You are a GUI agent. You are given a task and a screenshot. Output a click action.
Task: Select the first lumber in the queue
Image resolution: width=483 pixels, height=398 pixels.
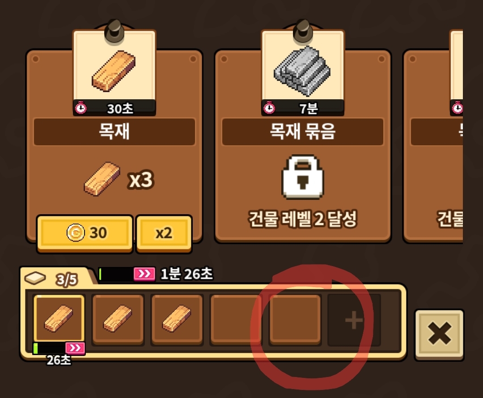tap(59, 318)
